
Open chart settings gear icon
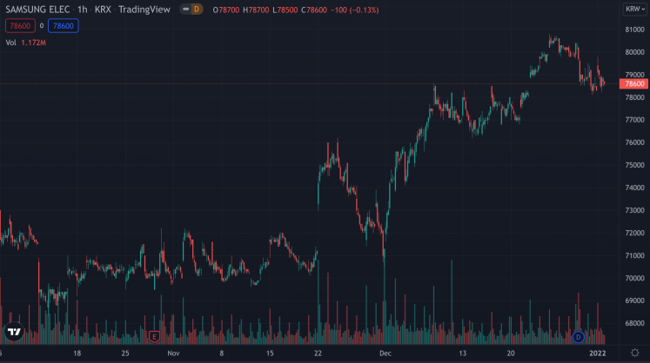pos(634,354)
